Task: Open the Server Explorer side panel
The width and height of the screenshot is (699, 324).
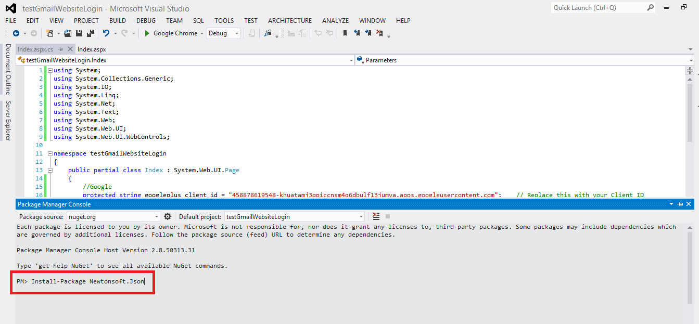Action: [8, 121]
